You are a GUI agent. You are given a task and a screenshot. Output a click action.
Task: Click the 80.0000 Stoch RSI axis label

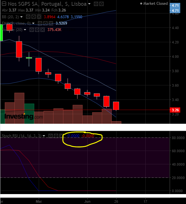[x=178, y=138]
